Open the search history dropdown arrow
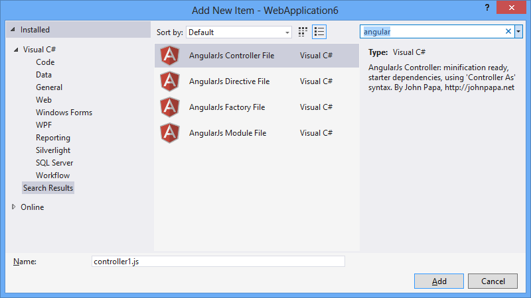Image resolution: width=531 pixels, height=298 pixels. coord(518,31)
